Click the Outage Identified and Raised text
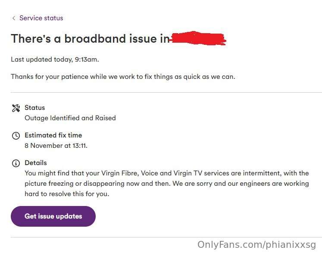Viewport: 322px width, 256px height. 70,118
